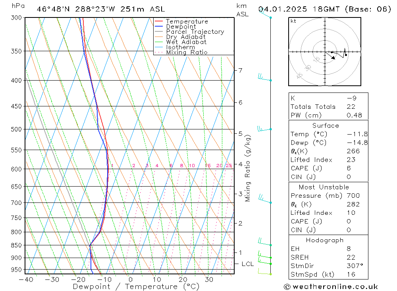397x291 pixels.
Task: Click the hodograph storm motion arrowhead
Action: (333, 58)
